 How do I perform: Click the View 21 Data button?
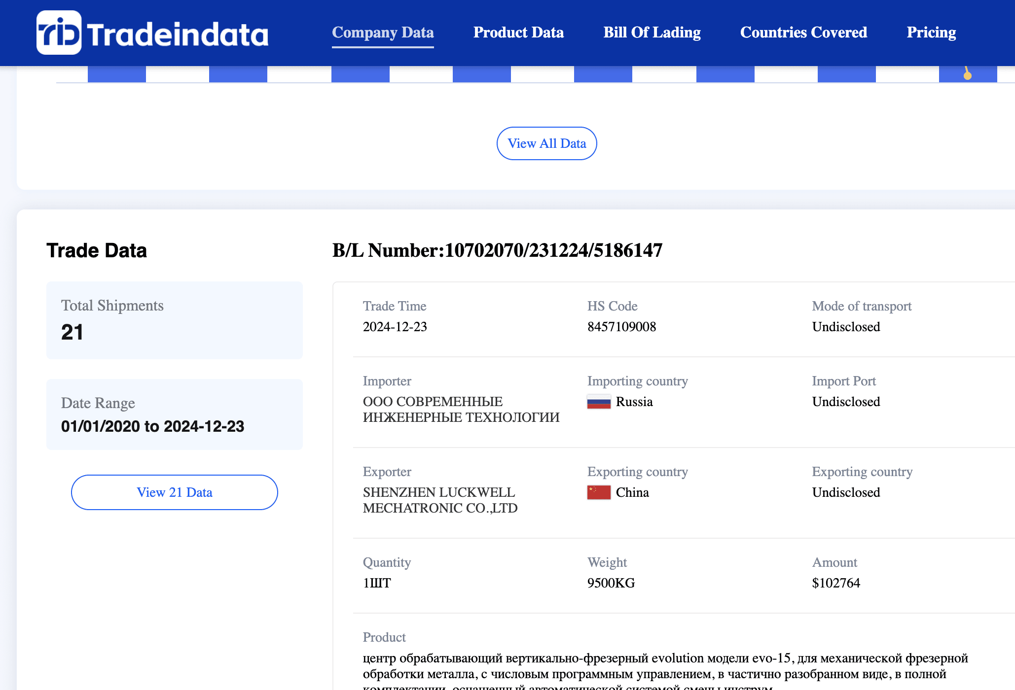175,492
